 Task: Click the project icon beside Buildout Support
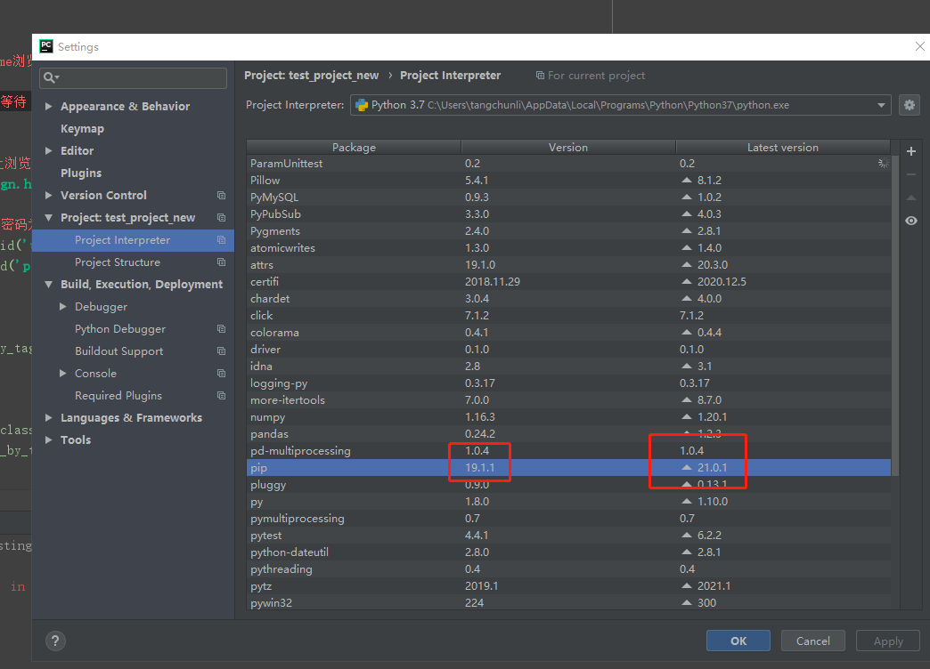tap(221, 351)
